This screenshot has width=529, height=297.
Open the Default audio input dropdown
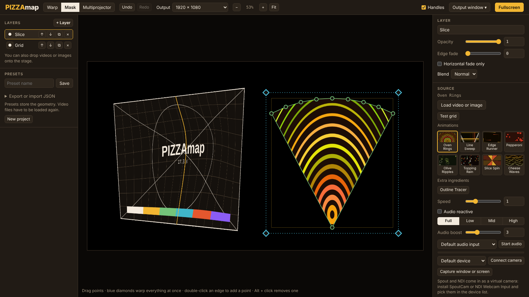pyautogui.click(x=467, y=244)
